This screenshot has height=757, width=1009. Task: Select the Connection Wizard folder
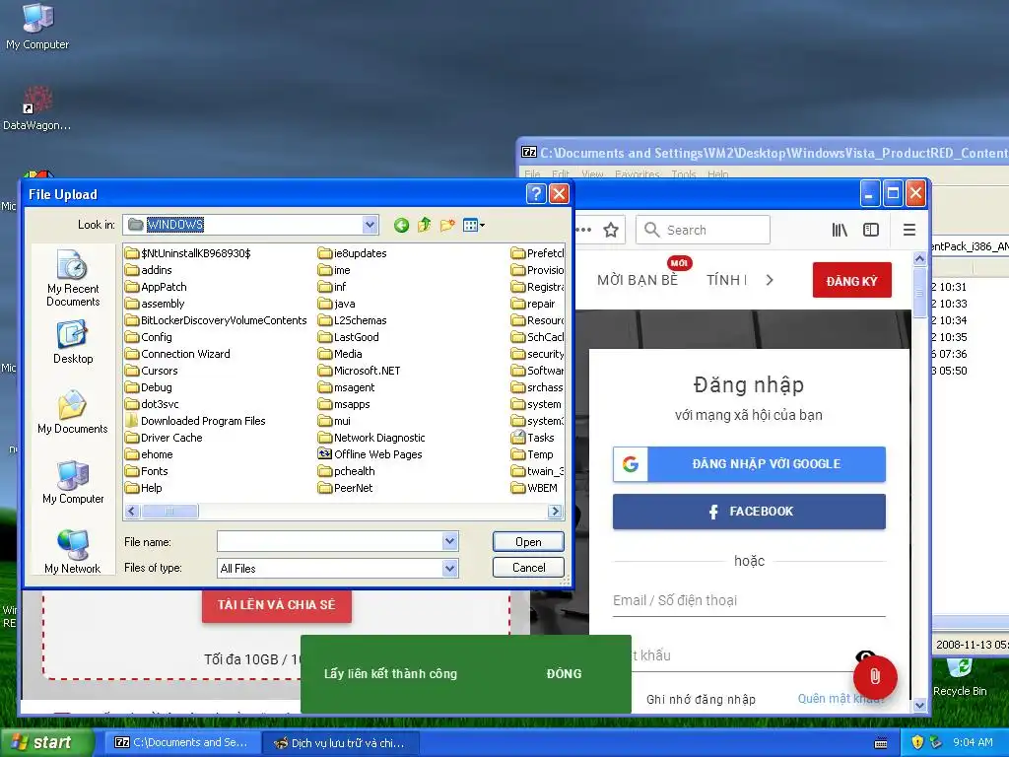177,354
